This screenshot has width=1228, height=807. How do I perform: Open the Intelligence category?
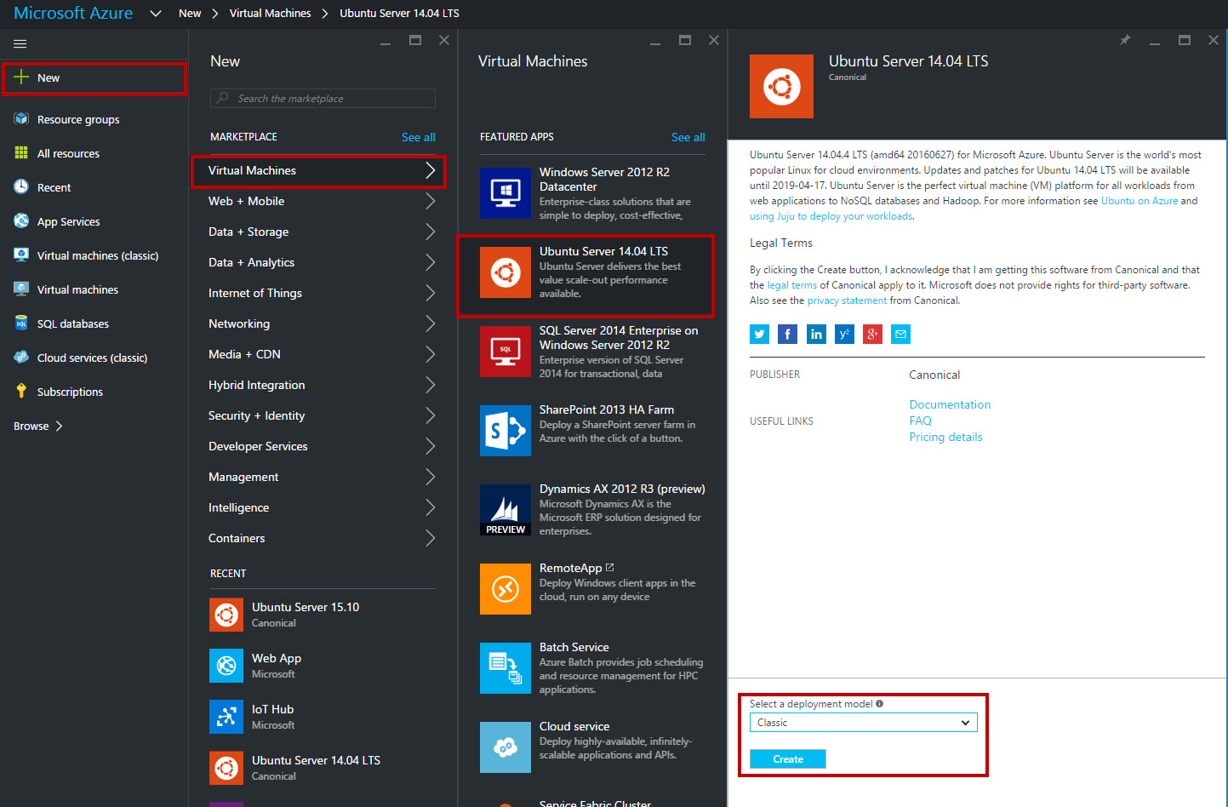click(322, 507)
